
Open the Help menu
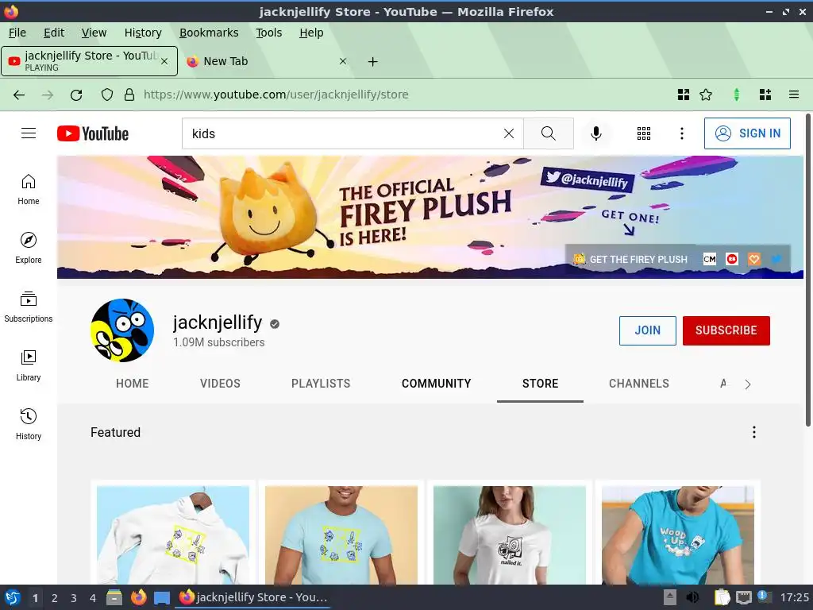click(x=311, y=33)
